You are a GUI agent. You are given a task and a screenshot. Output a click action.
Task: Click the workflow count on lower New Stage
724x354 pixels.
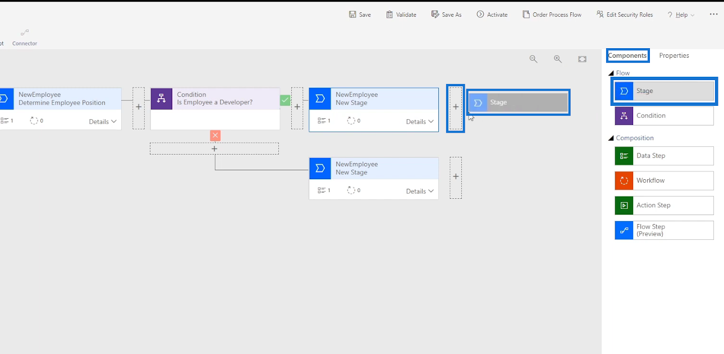[354, 190]
